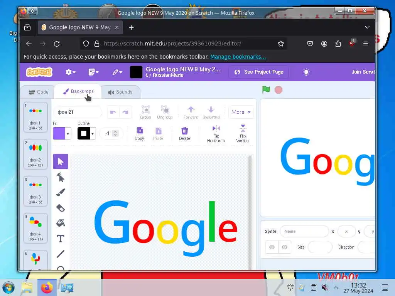Show the sprite with open-eye button
The image size is (395, 296).
pyautogui.click(x=272, y=247)
